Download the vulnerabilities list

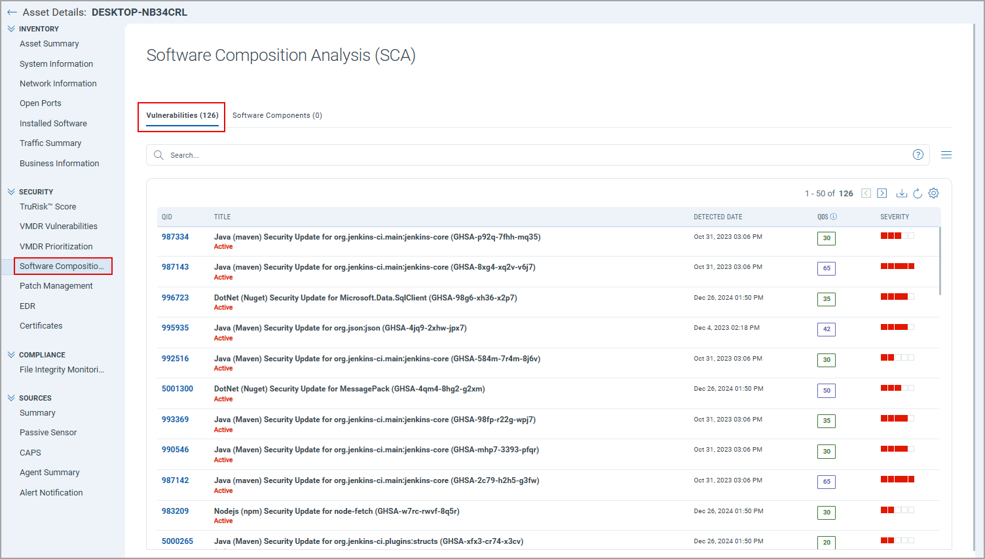click(x=901, y=193)
